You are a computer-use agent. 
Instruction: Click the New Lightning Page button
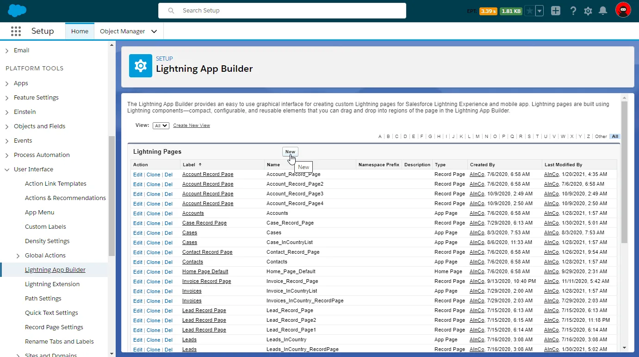point(290,152)
